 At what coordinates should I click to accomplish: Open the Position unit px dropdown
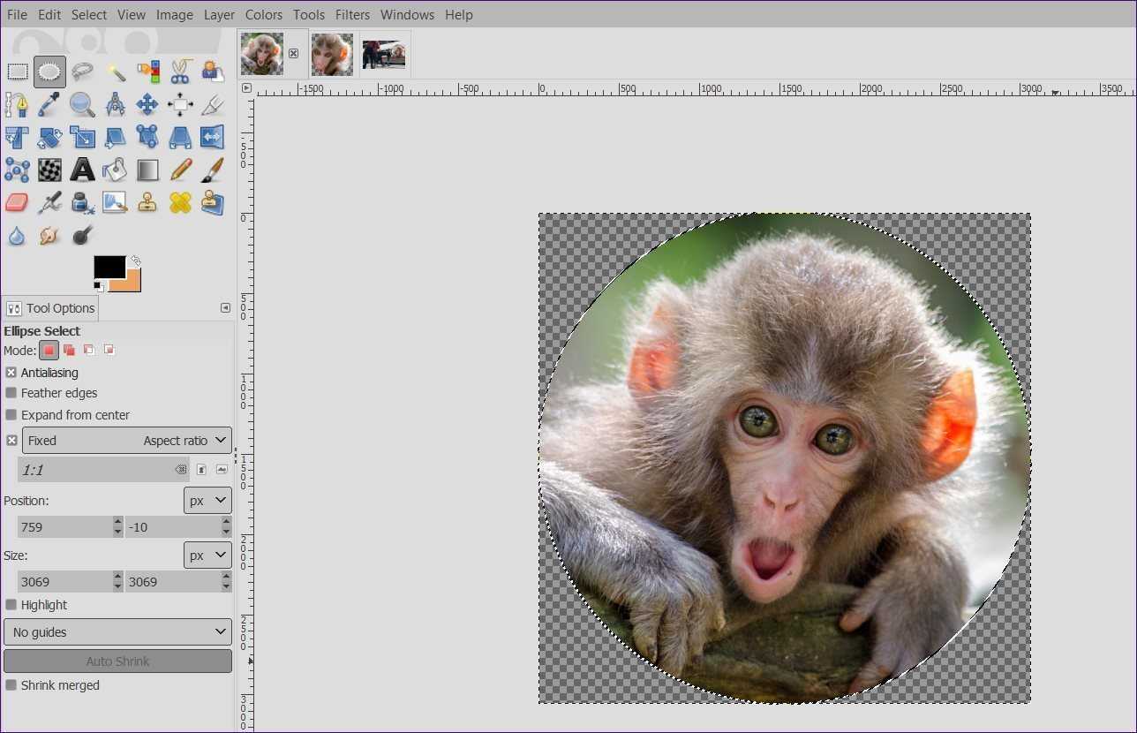(x=207, y=501)
